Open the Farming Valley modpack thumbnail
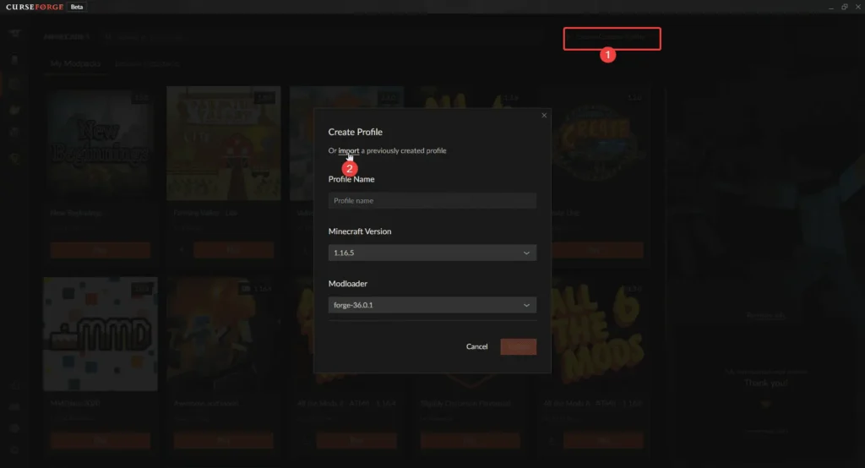 click(221, 144)
